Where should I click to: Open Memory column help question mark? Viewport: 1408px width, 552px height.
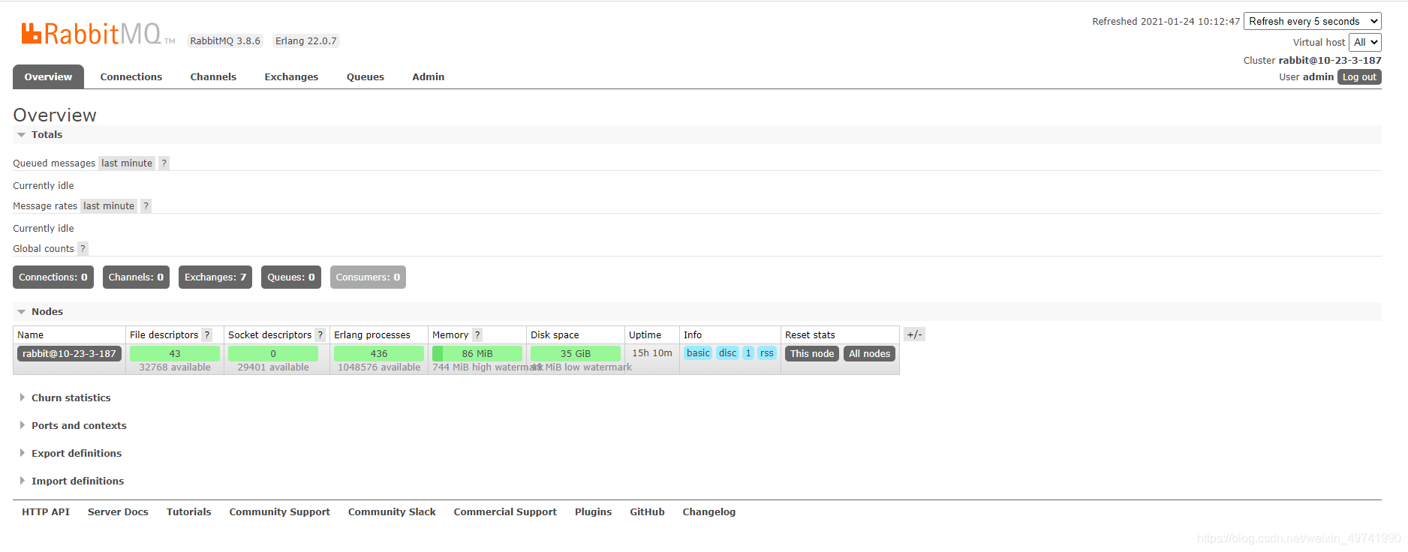click(477, 335)
